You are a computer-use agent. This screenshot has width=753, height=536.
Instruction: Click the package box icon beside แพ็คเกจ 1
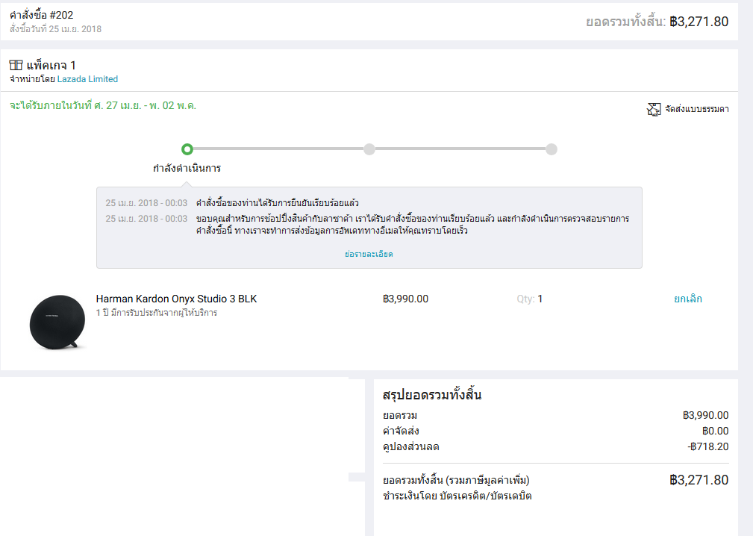(x=16, y=66)
